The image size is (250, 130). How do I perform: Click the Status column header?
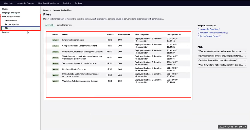tap(55, 34)
